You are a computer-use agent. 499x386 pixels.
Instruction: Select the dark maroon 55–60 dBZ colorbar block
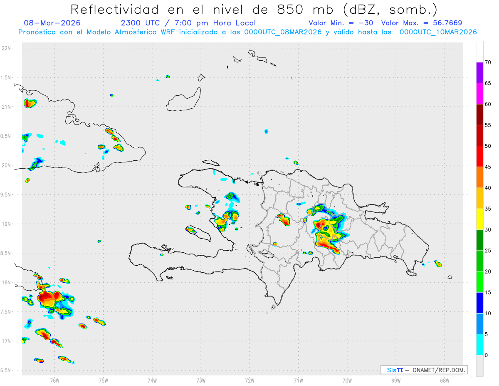pos(479,115)
